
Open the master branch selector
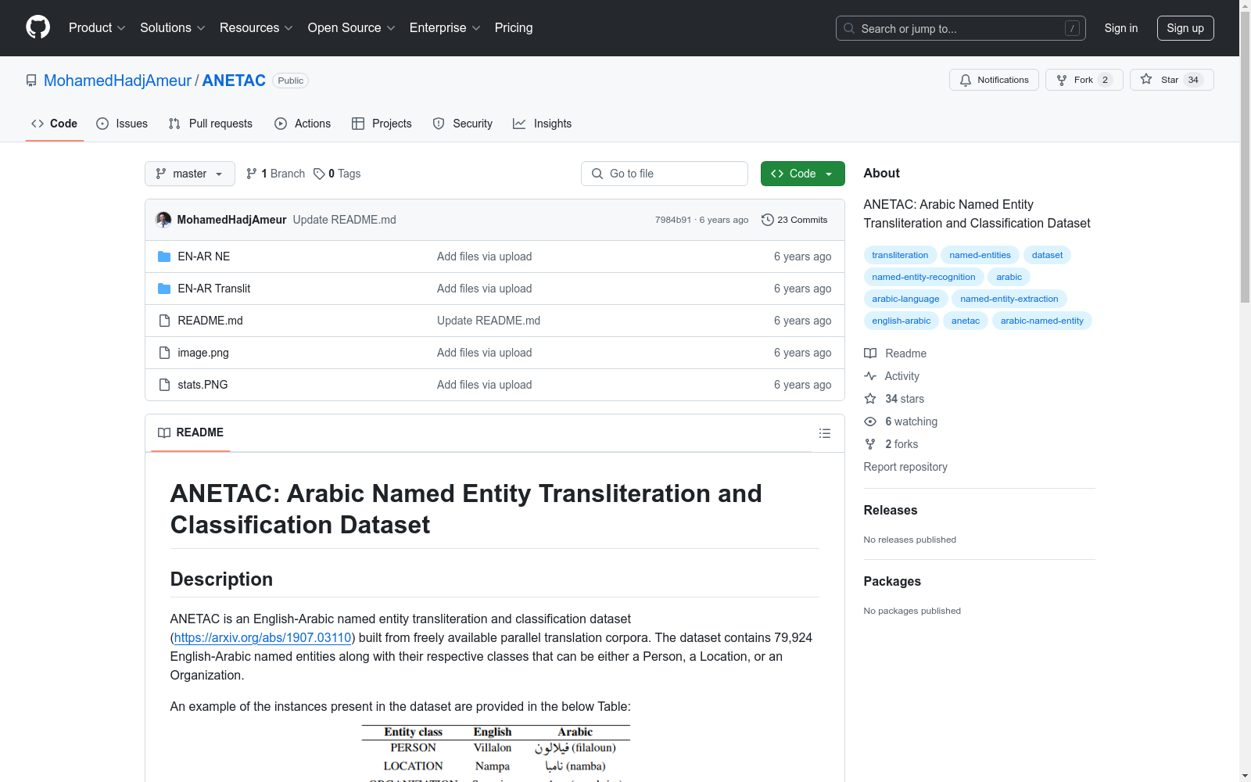pos(190,174)
